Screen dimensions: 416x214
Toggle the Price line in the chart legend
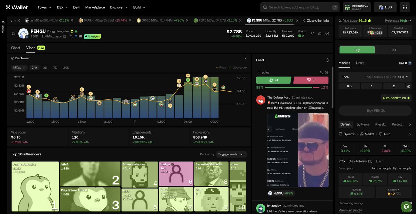(x=221, y=68)
